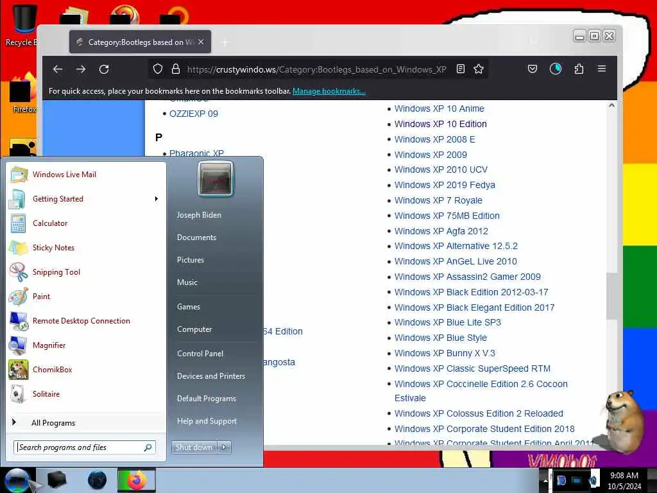657x493 pixels.
Task: Click the Firefox taskbar button
Action: point(136,480)
